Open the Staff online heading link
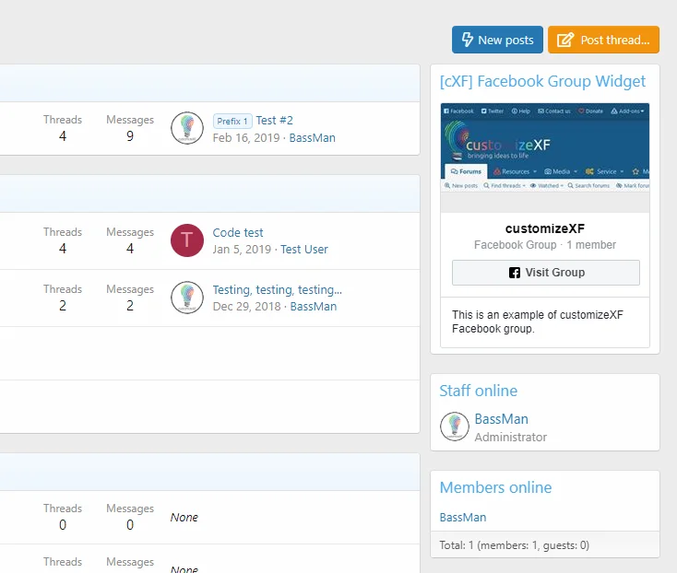 pyautogui.click(x=478, y=391)
